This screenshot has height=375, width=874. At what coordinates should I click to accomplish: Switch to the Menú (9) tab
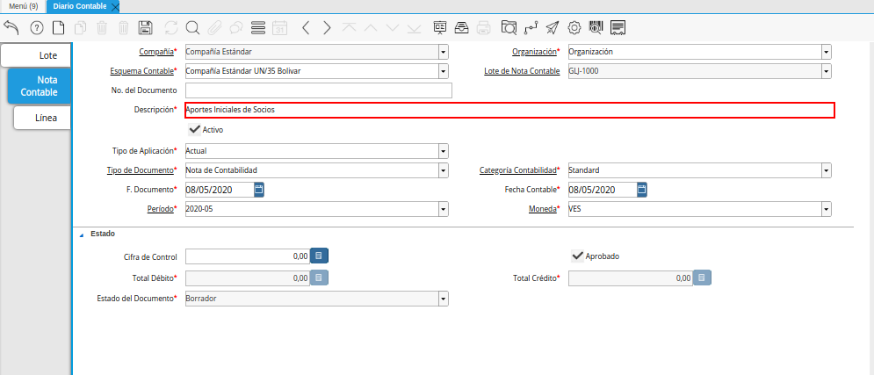23,6
